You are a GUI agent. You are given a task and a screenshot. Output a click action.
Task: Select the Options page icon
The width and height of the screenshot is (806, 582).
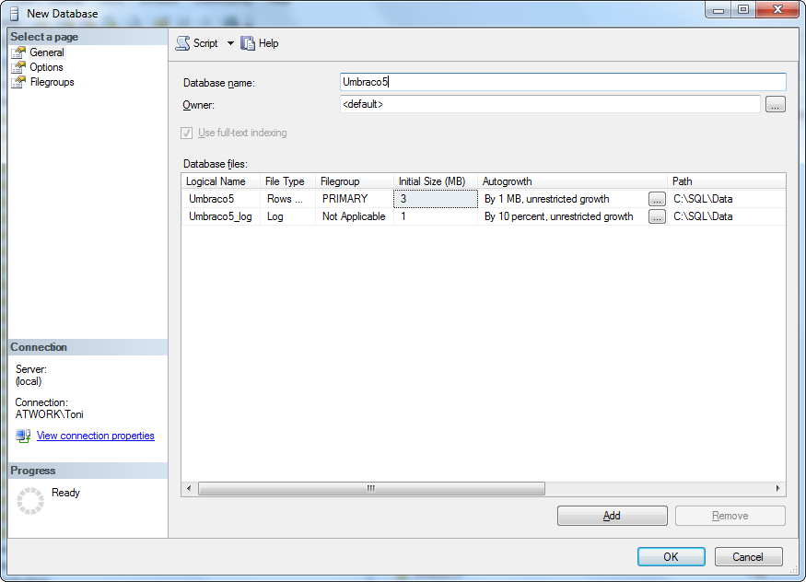coord(18,67)
